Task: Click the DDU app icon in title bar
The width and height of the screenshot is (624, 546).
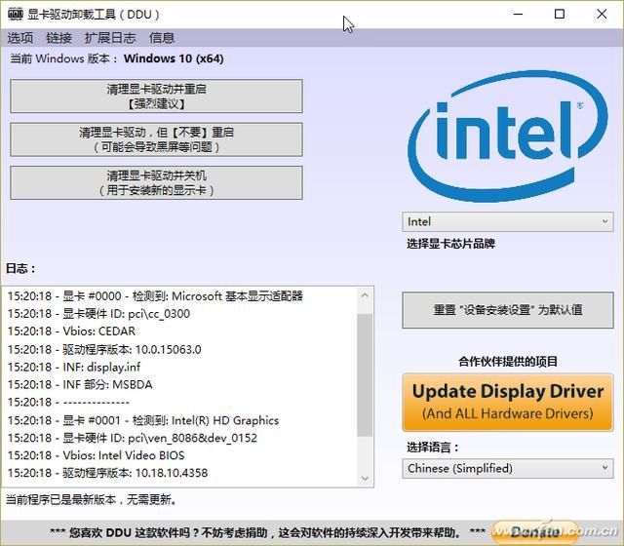Action: [16, 14]
